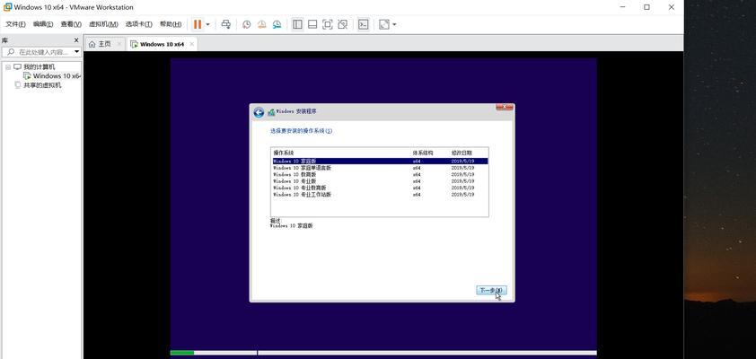756x359 pixels.
Task: Switch to the 主页 tab
Action: [104, 44]
